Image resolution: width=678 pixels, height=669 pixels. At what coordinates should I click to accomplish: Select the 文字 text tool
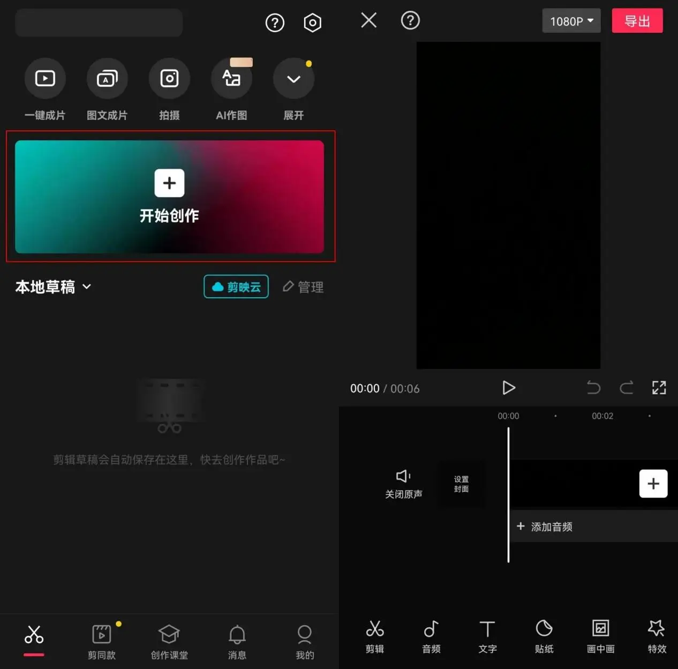click(x=487, y=636)
